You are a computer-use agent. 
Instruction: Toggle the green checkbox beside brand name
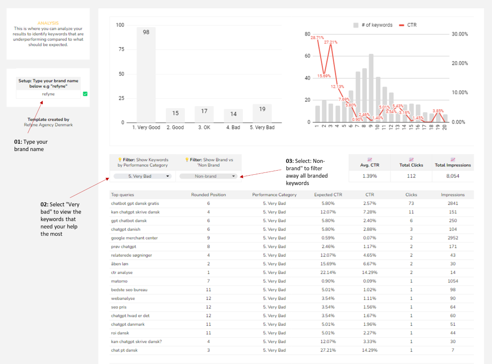point(85,94)
